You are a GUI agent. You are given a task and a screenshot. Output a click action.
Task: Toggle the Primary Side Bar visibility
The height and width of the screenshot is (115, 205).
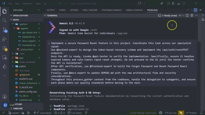pyautogui.click(x=174, y=3)
